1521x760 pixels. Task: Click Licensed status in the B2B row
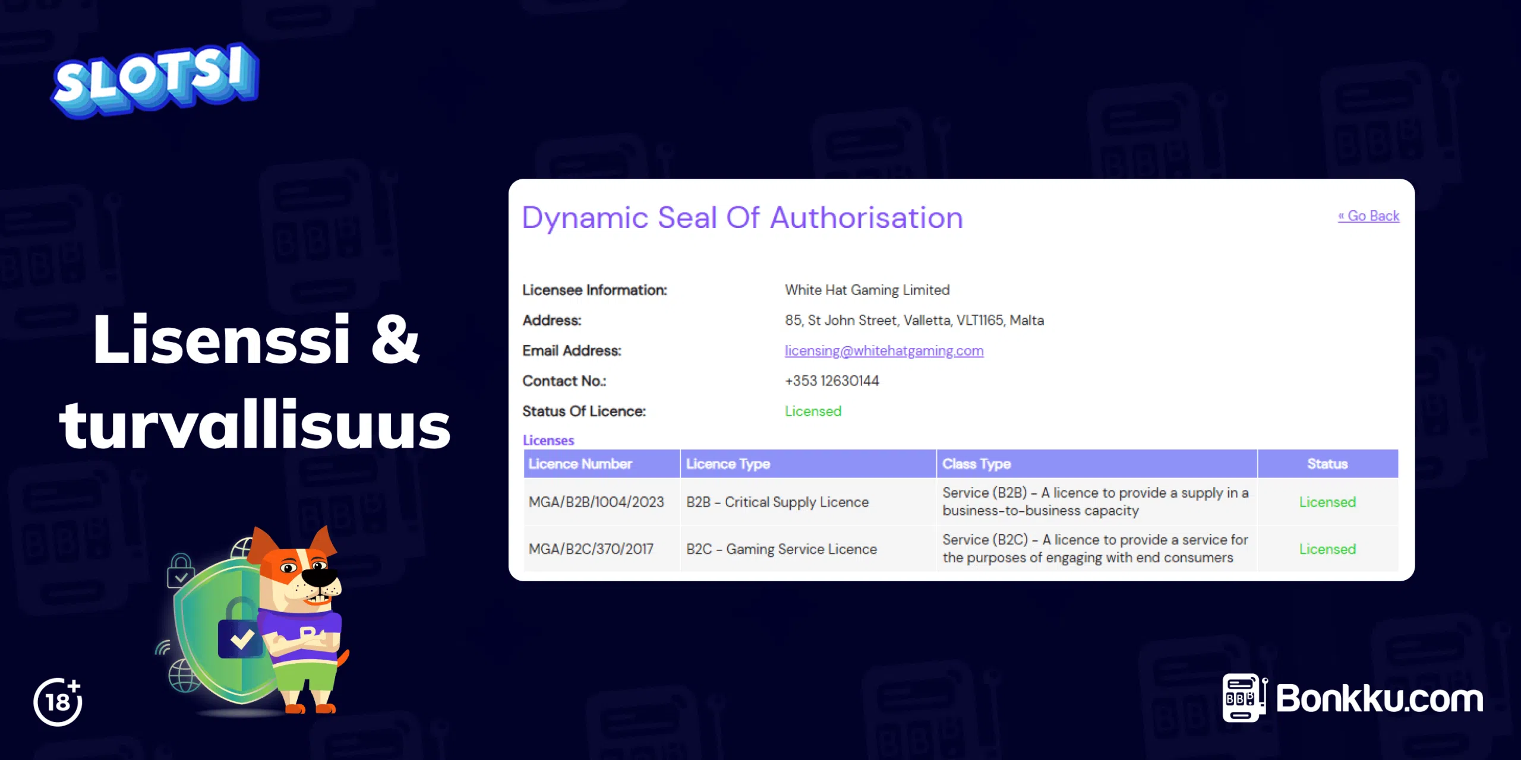(1327, 502)
